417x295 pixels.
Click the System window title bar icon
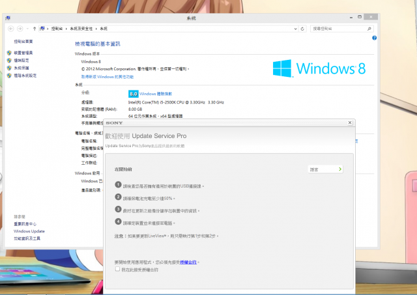[x=8, y=18]
